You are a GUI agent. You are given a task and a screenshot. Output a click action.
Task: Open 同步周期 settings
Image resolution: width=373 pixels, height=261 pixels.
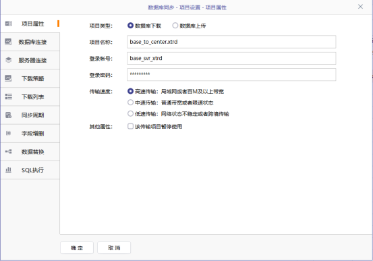click(x=30, y=115)
